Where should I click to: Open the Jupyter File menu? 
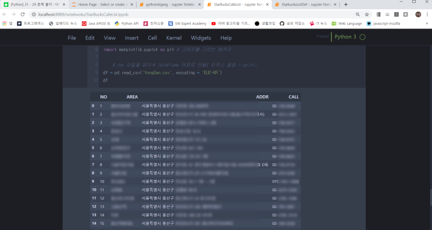tap(72, 38)
